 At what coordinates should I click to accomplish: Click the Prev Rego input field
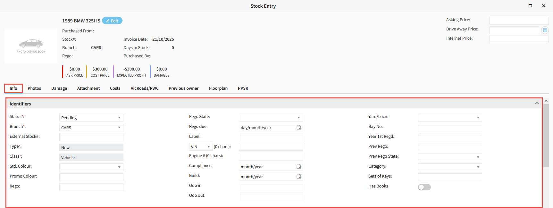450,147
